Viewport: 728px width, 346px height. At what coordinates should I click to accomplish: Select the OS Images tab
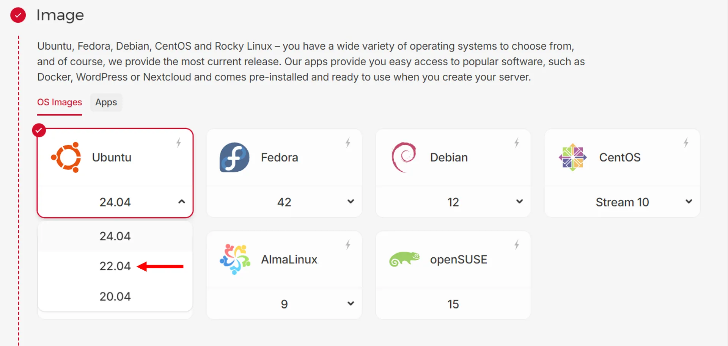pyautogui.click(x=60, y=102)
